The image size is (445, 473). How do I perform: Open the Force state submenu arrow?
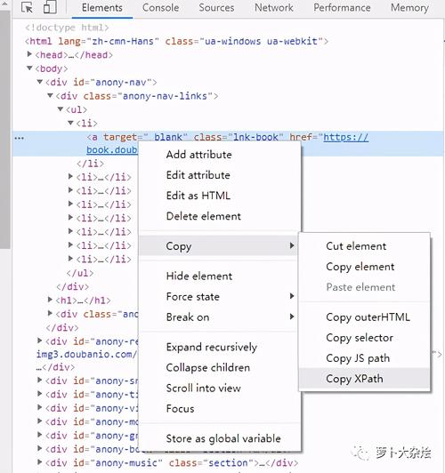pyautogui.click(x=292, y=296)
